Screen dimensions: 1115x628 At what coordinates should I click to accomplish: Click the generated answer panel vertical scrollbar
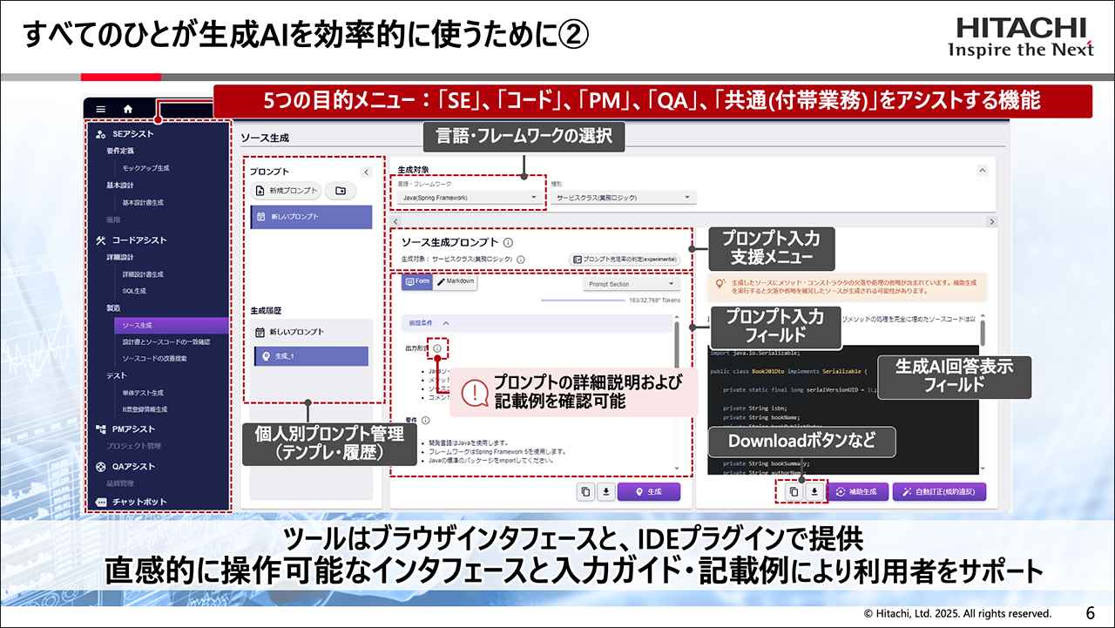pos(983,333)
